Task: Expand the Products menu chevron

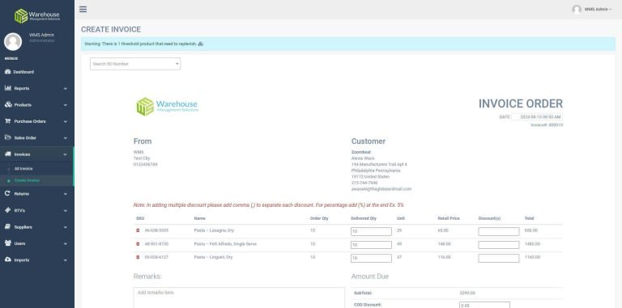Action: (66, 105)
